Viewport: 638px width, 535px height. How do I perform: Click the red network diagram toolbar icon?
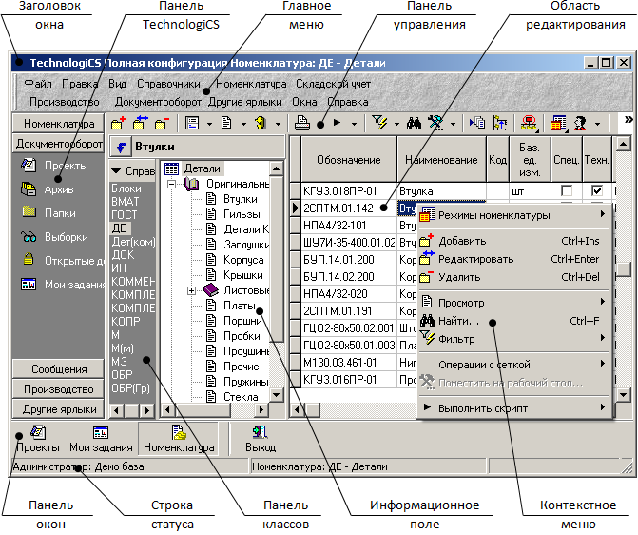(529, 123)
